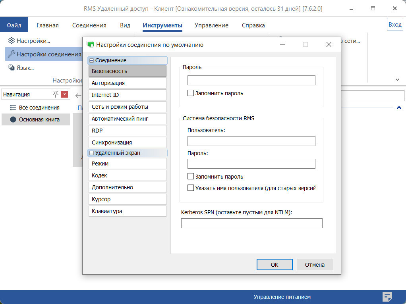
Task: Close the Навигация panel with red x
Action: point(64,94)
